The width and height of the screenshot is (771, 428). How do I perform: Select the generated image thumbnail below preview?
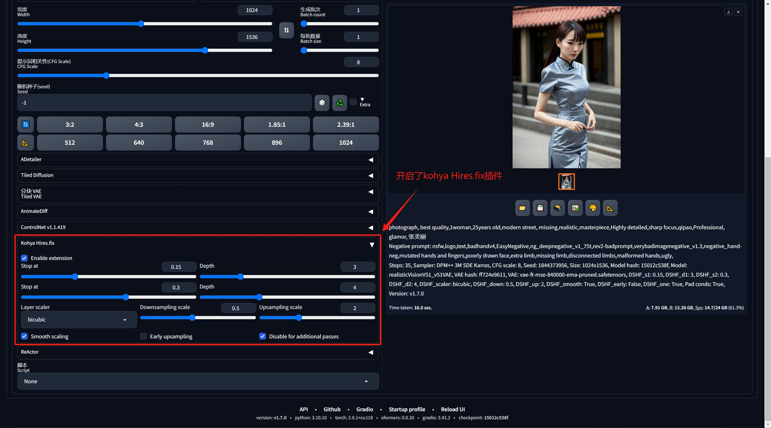pos(566,181)
